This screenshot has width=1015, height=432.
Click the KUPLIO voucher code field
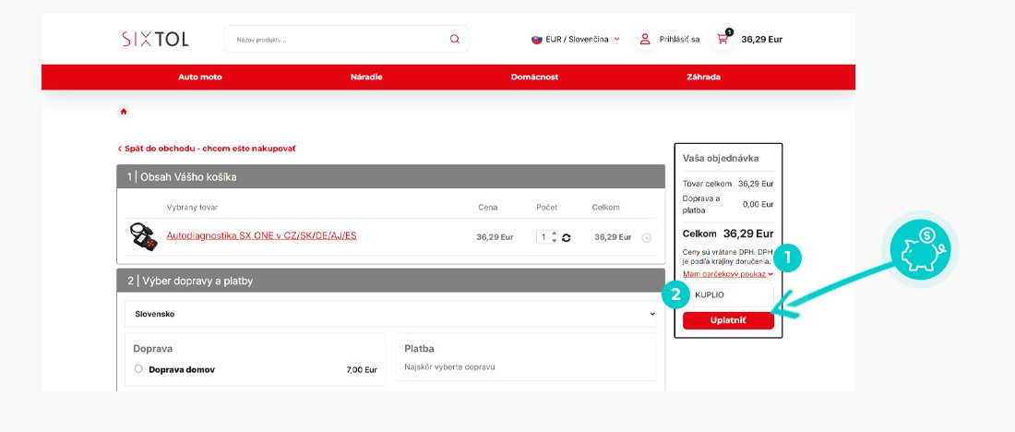(728, 294)
